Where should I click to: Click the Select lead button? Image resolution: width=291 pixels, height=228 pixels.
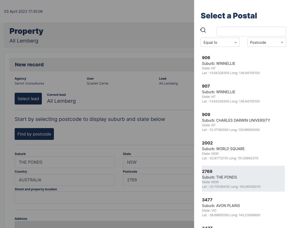tap(28, 99)
